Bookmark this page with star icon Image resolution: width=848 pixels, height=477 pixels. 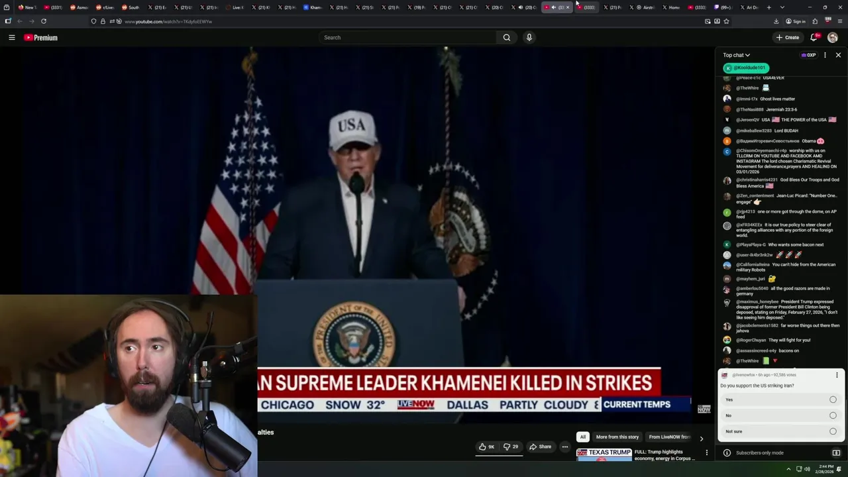point(726,21)
